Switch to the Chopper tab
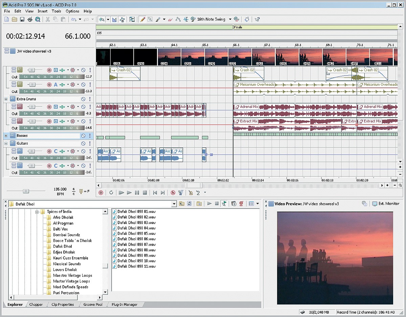This screenshot has height=317, width=406. point(36,304)
